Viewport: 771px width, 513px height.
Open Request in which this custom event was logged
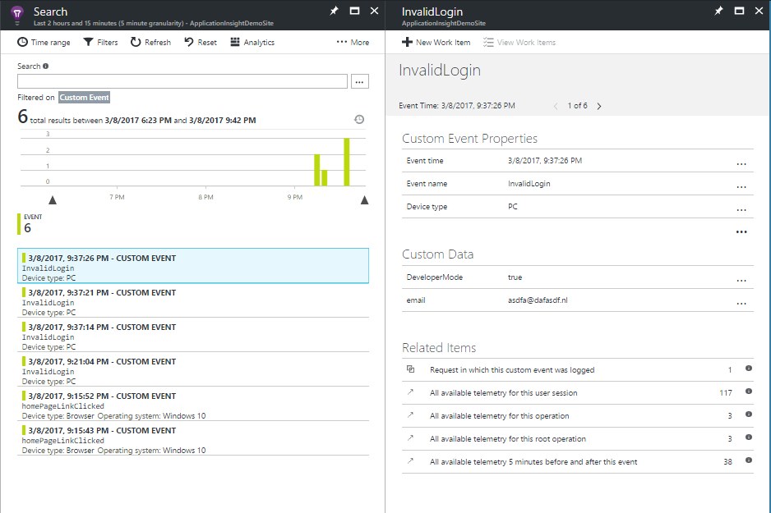(578, 369)
